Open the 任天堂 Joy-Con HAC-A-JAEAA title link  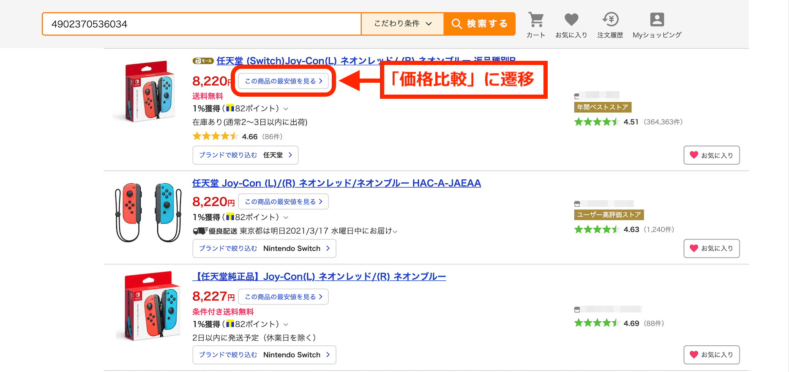pyautogui.click(x=336, y=183)
